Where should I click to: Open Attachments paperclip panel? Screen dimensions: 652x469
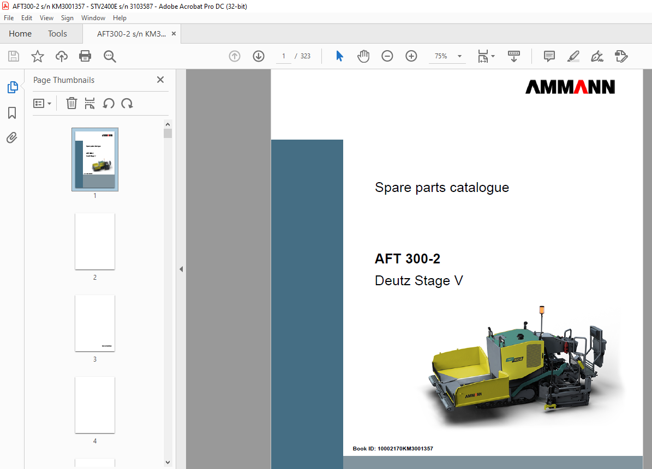click(12, 137)
